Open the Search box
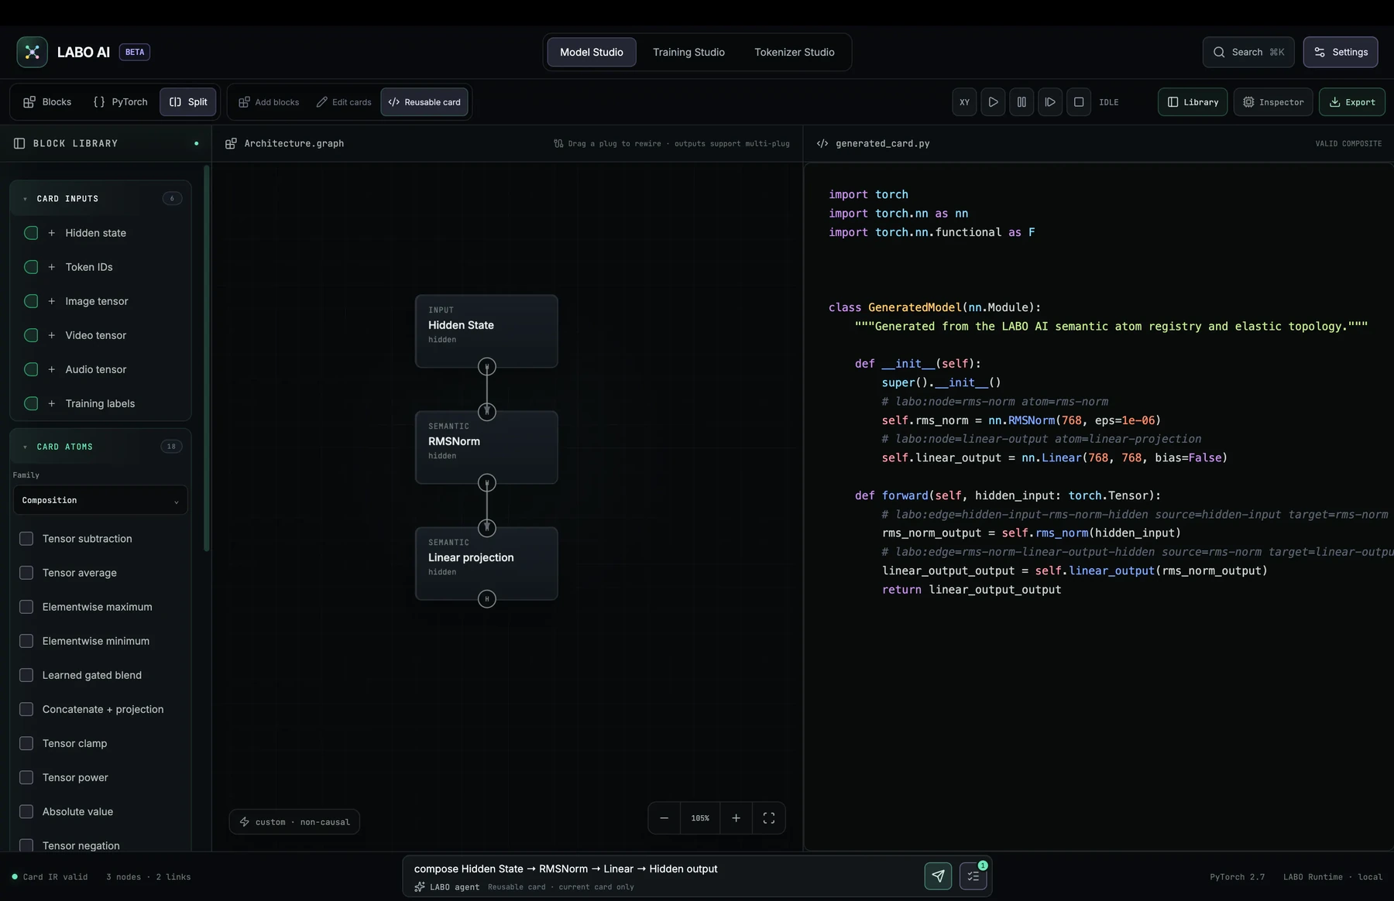 [x=1248, y=52]
